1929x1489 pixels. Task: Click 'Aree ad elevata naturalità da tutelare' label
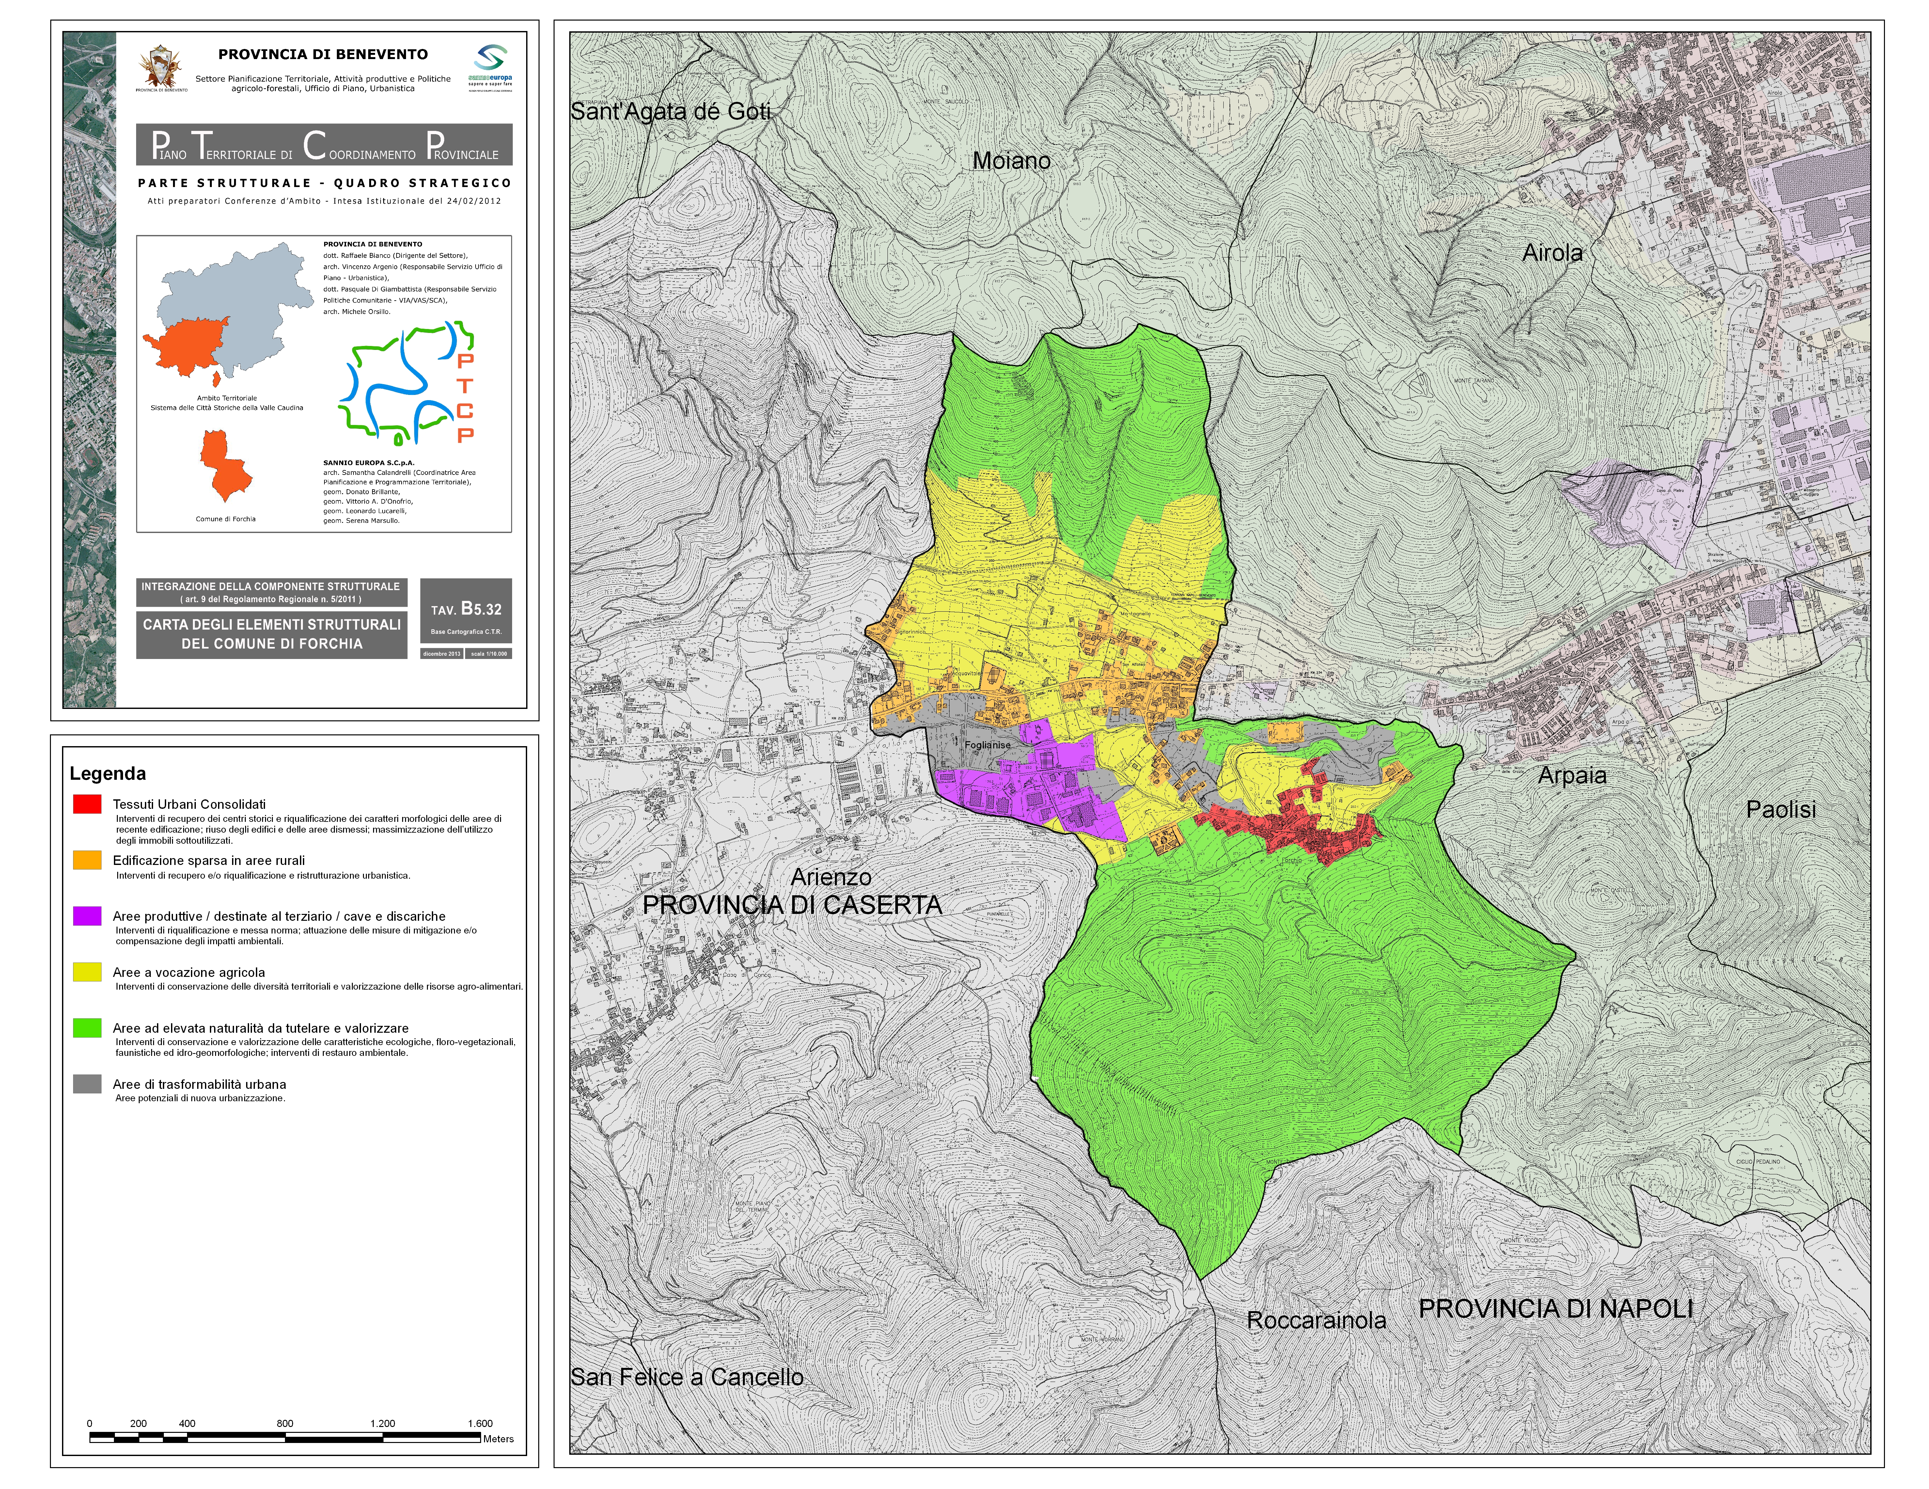pyautogui.click(x=260, y=1028)
